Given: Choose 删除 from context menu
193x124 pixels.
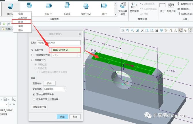Looking at the screenshot, I should [x=20, y=30].
